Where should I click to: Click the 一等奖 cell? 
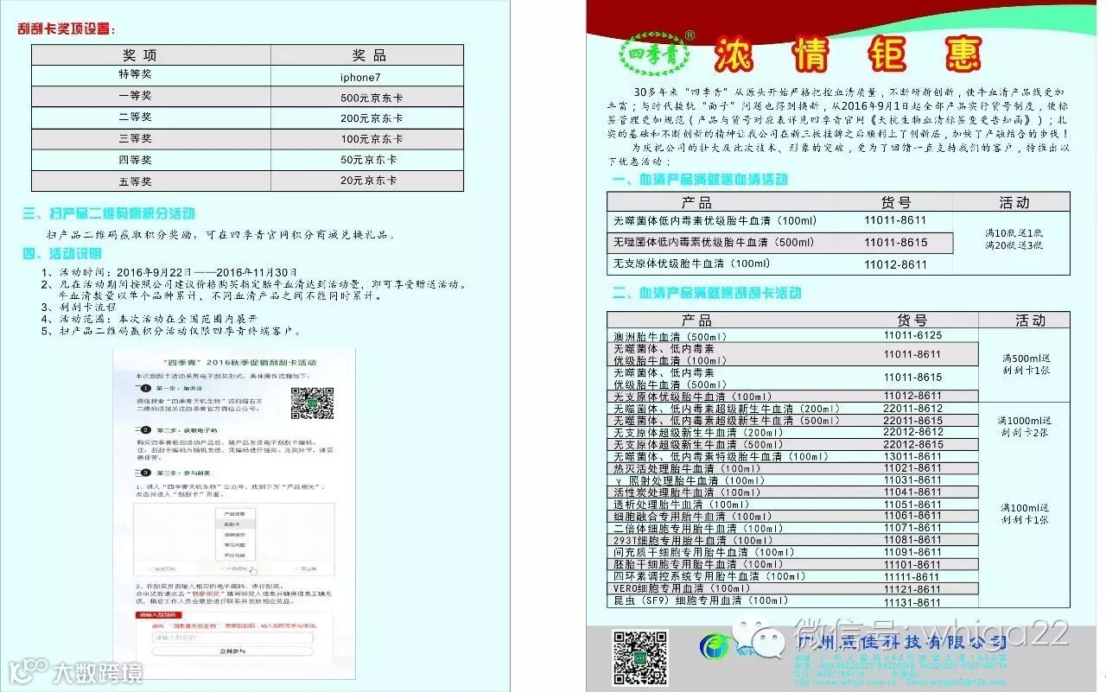tap(151, 97)
